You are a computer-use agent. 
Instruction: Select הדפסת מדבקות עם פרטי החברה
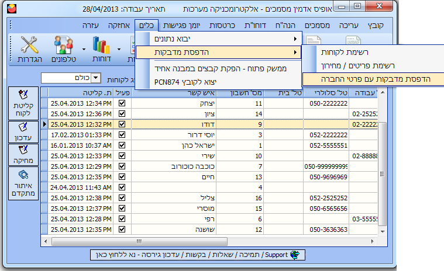pyautogui.click(x=373, y=79)
